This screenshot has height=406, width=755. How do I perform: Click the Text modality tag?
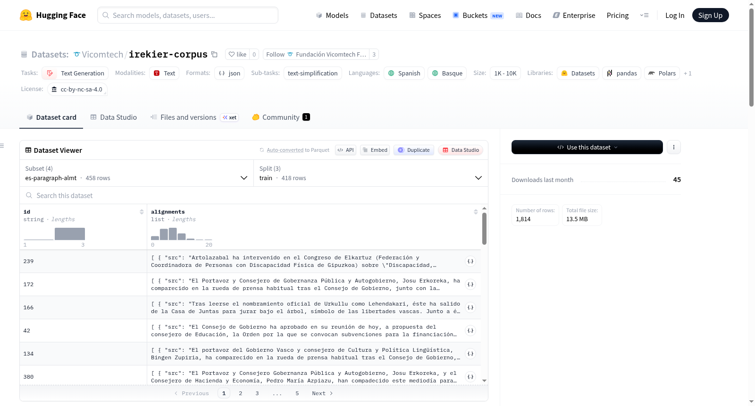point(164,73)
